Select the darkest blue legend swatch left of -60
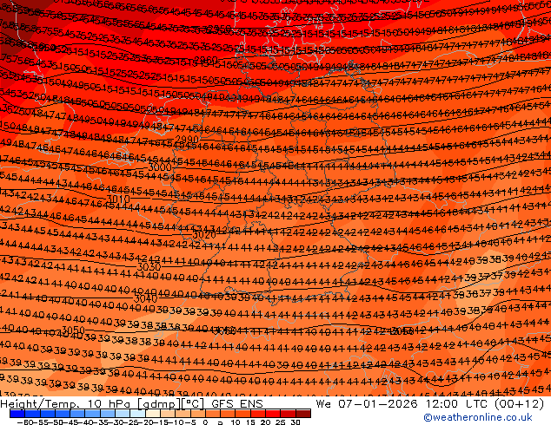This screenshot has width=551, height=425. 17,414
